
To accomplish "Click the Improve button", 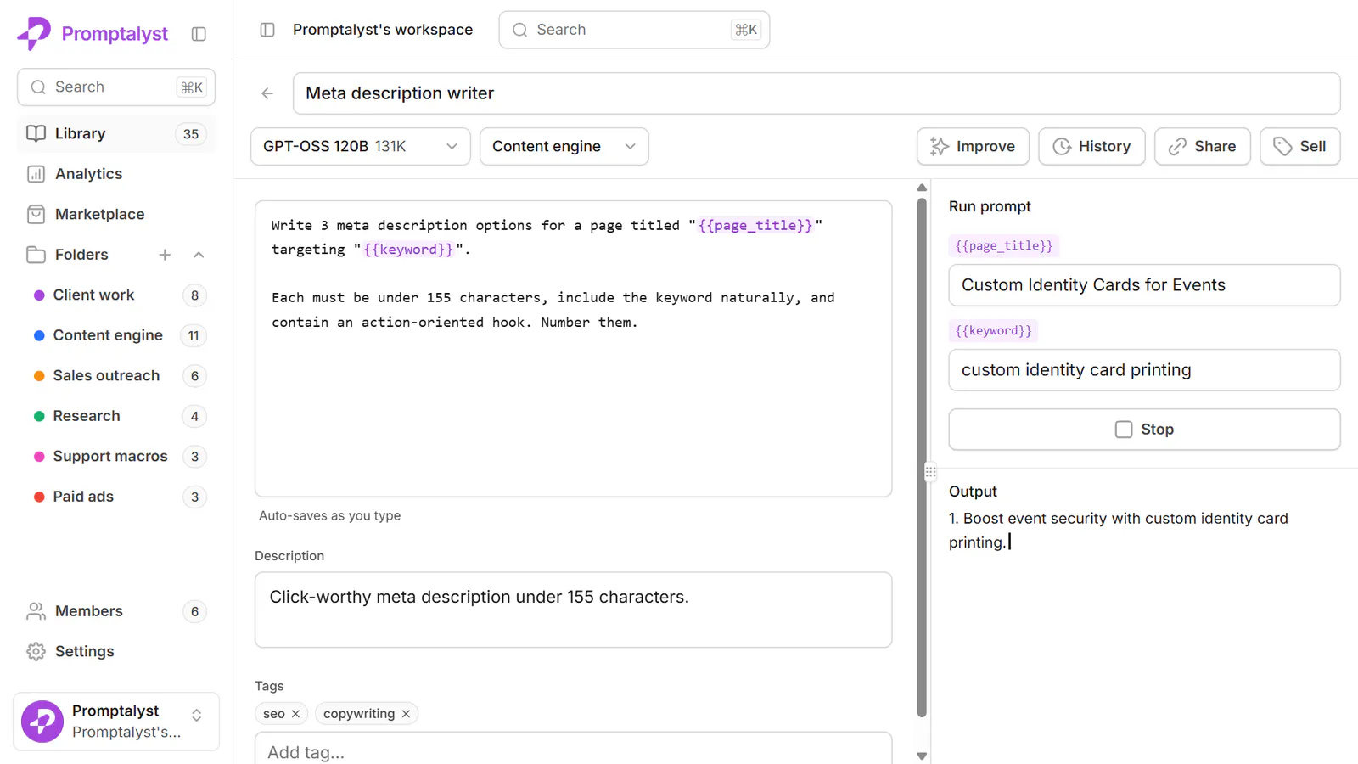I will [x=973, y=146].
